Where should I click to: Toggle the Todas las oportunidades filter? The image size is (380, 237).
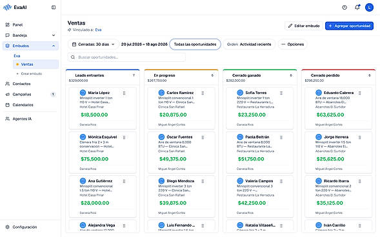(x=195, y=44)
